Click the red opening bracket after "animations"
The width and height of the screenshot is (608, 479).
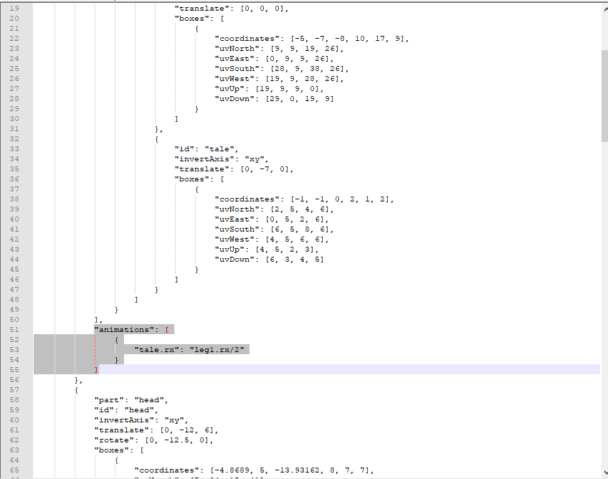(x=167, y=330)
